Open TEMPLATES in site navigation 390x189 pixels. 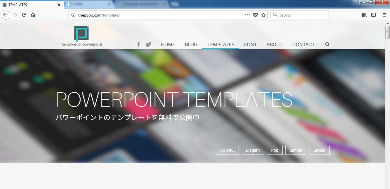click(x=221, y=44)
